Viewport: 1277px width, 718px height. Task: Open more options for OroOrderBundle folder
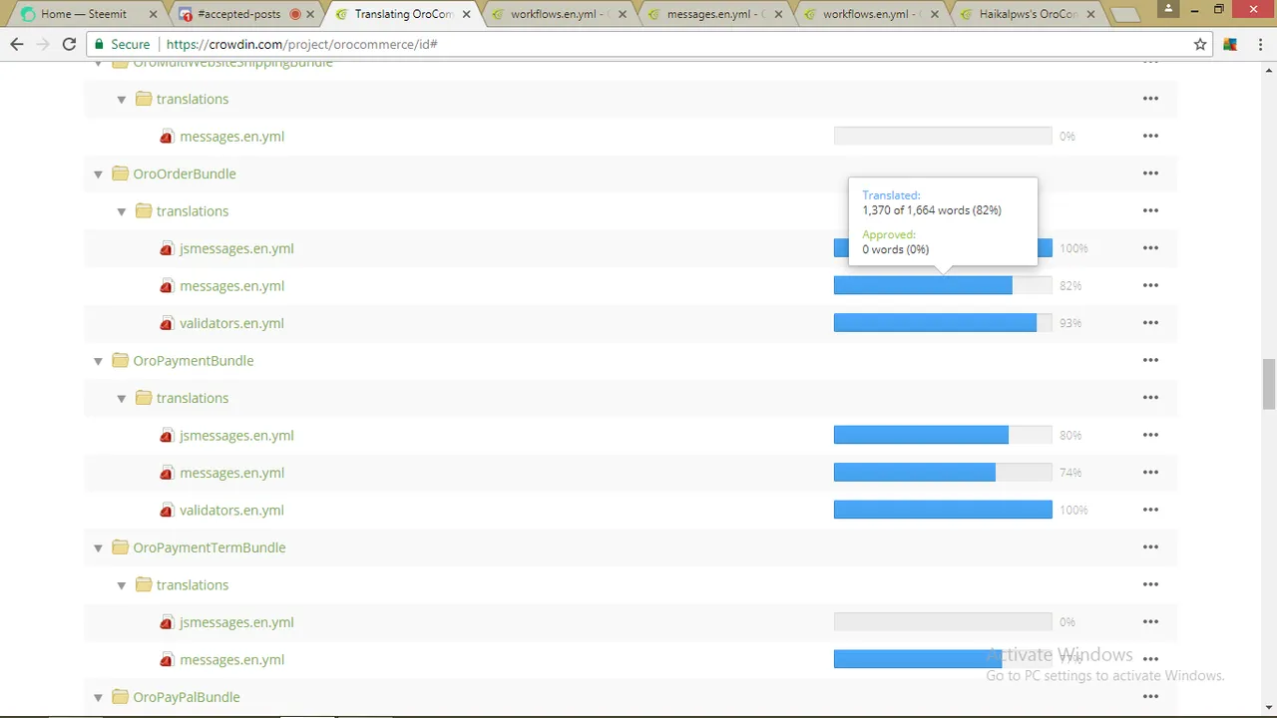(x=1150, y=174)
